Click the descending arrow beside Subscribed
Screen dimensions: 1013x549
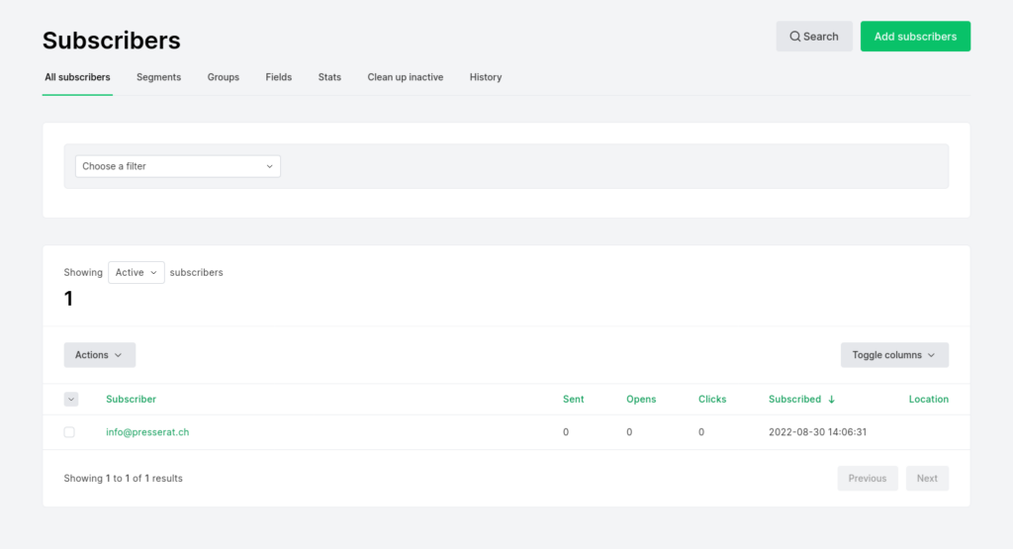(x=831, y=400)
